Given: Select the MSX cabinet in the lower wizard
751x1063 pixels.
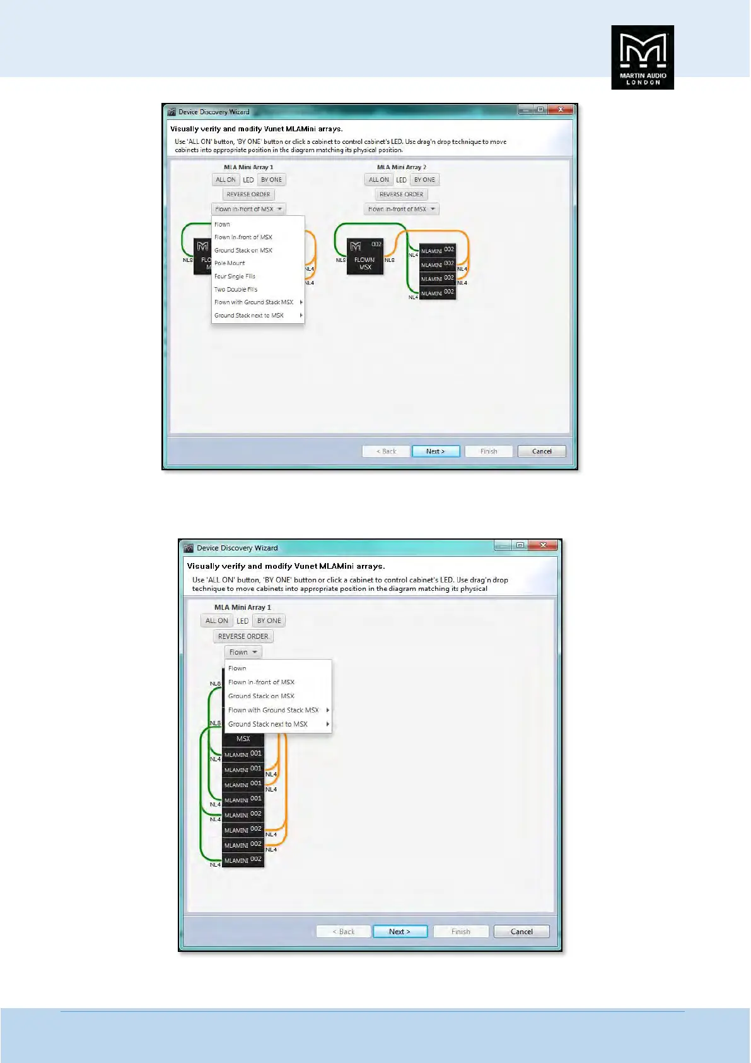Looking at the screenshot, I should click(x=243, y=739).
